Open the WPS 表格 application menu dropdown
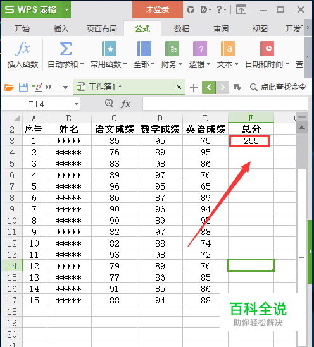The width and height of the screenshot is (314, 347). pyautogui.click(x=66, y=9)
